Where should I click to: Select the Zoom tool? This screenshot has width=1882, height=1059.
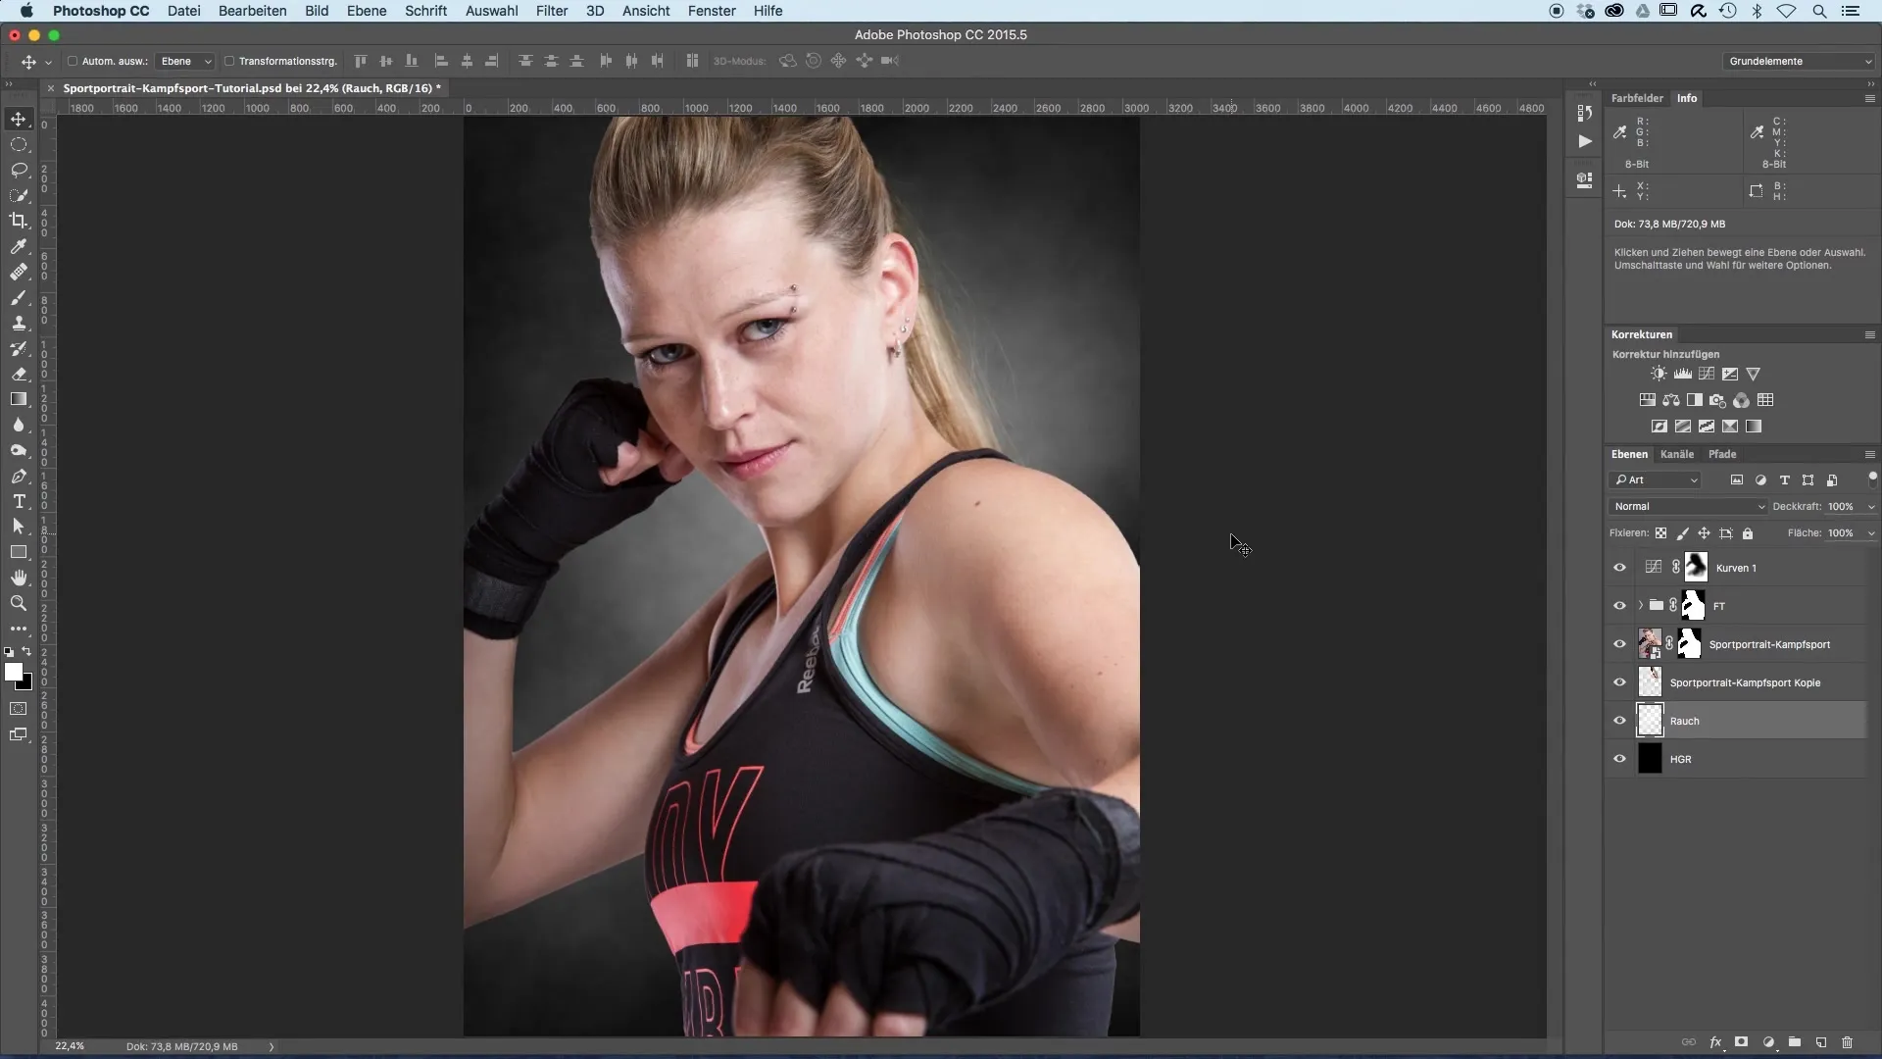tap(19, 603)
